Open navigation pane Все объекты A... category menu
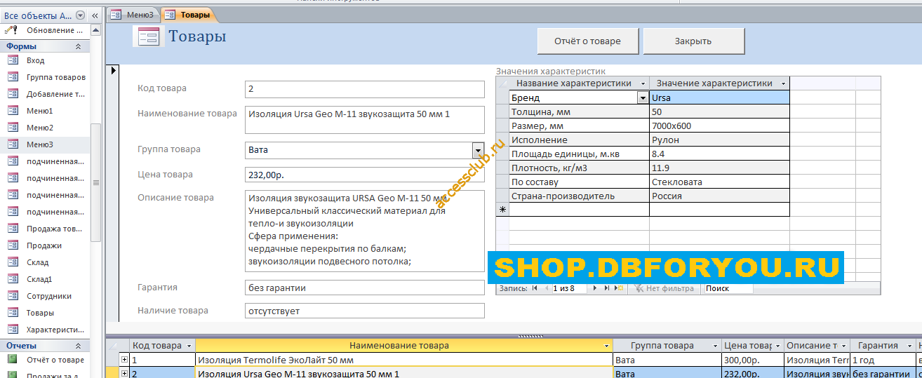The height and width of the screenshot is (378, 922). 80,15
